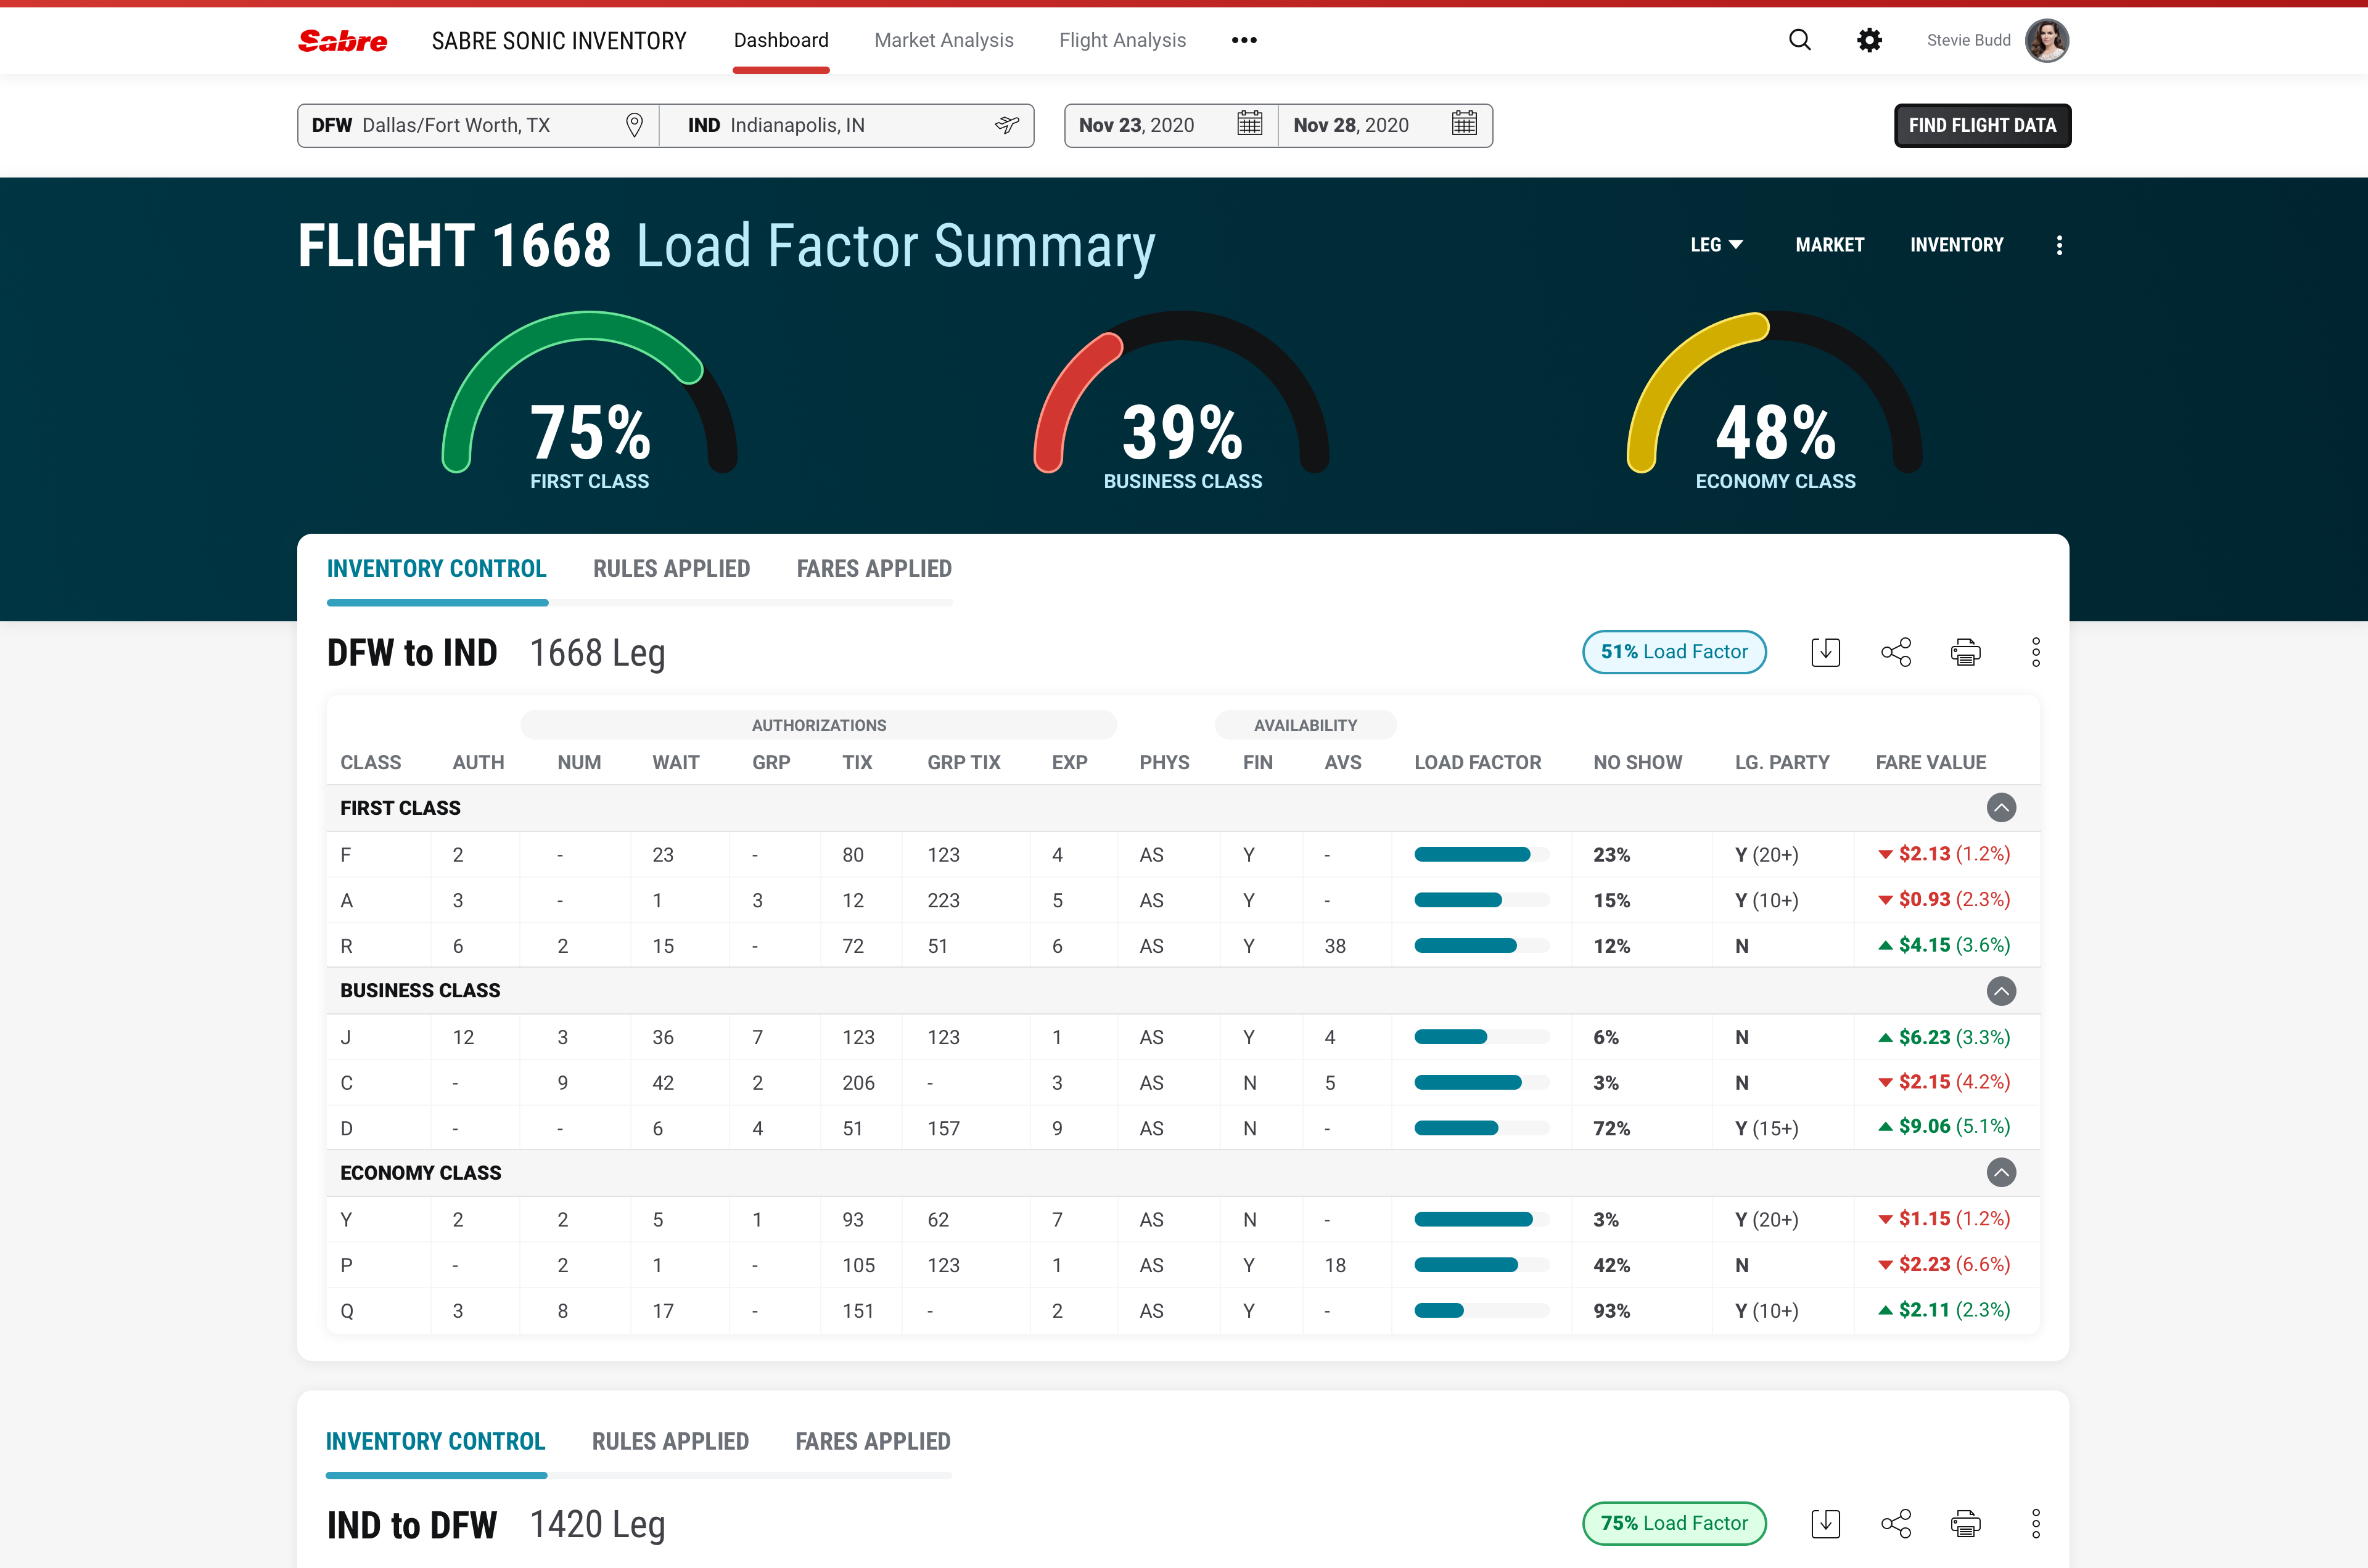Open calendar icon for Nov 23, 2020
Image resolution: width=2368 pixels, height=1568 pixels.
point(1249,124)
